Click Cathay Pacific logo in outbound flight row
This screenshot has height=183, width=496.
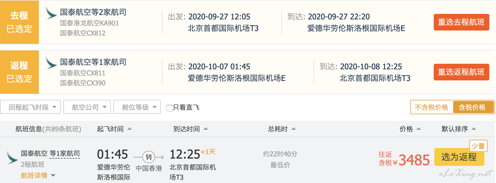51,13
